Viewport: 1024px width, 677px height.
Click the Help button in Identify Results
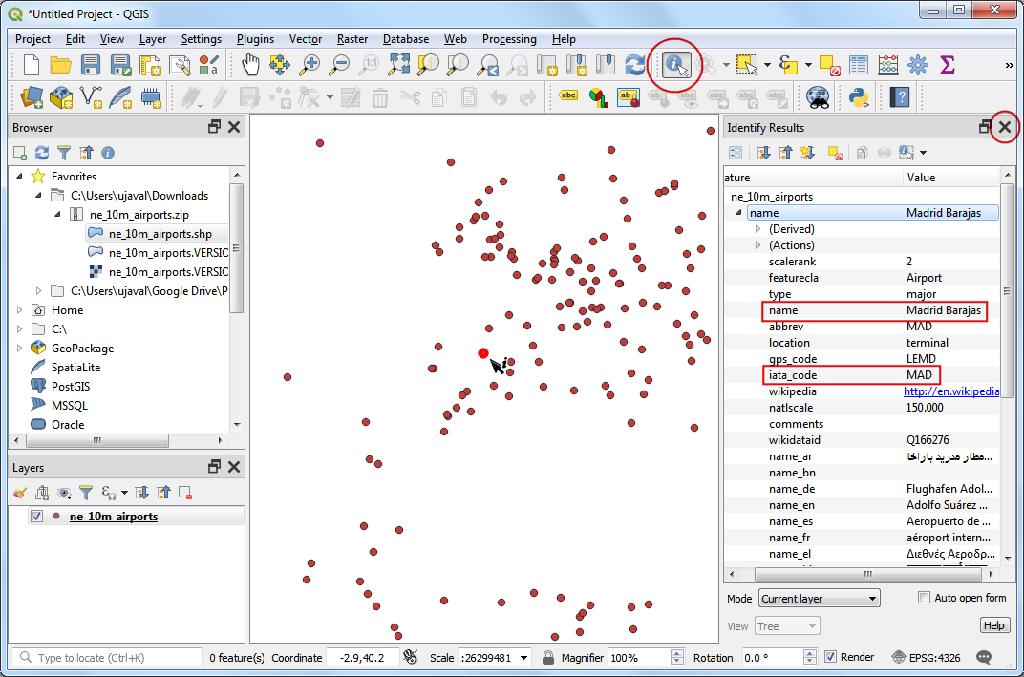(x=994, y=625)
